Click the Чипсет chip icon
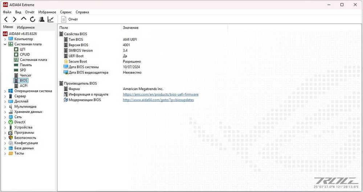This screenshot has height=192, width=363. point(16,75)
